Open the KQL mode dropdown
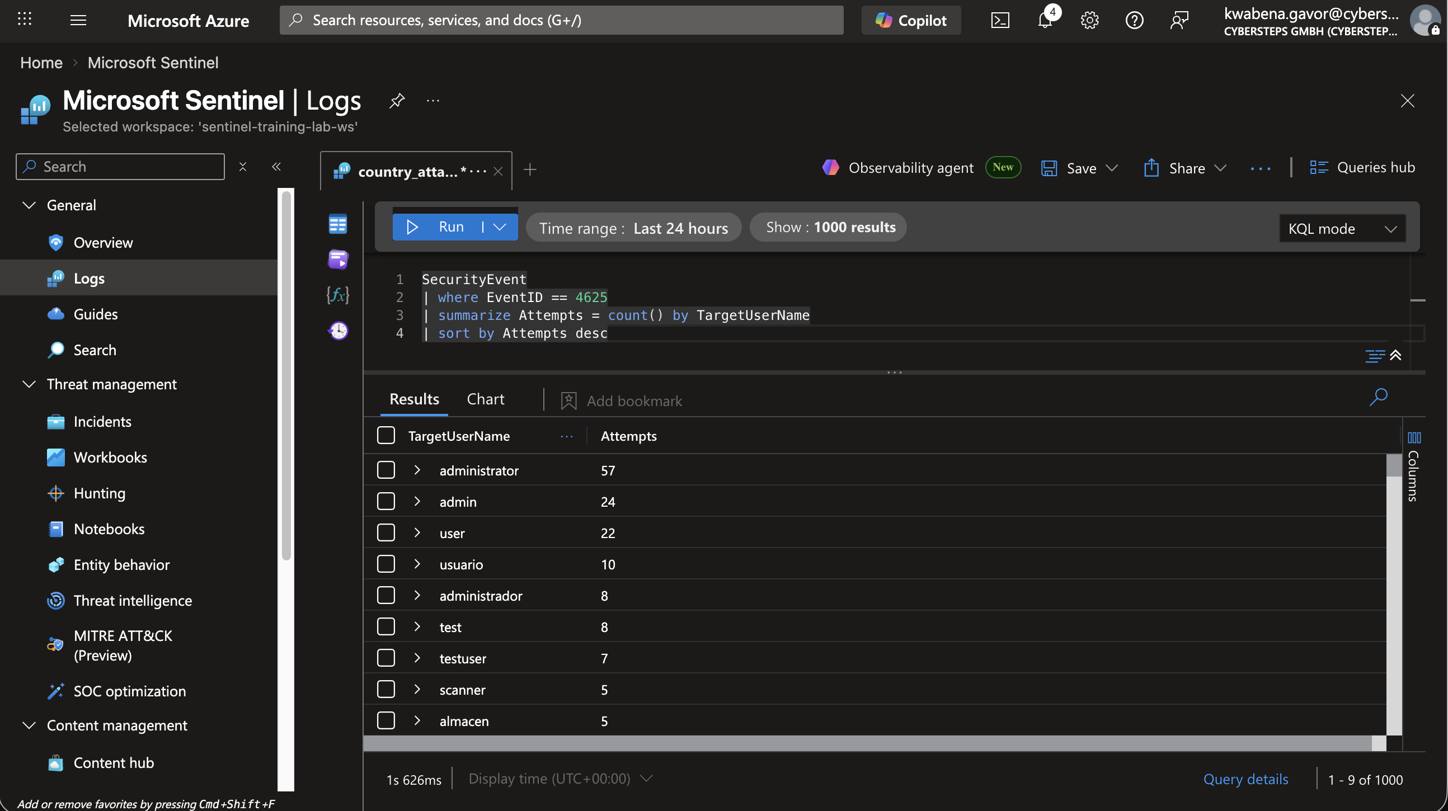The height and width of the screenshot is (811, 1448). (x=1342, y=229)
